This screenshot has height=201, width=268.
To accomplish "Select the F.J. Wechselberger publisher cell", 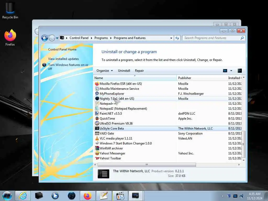I will point(191,94).
